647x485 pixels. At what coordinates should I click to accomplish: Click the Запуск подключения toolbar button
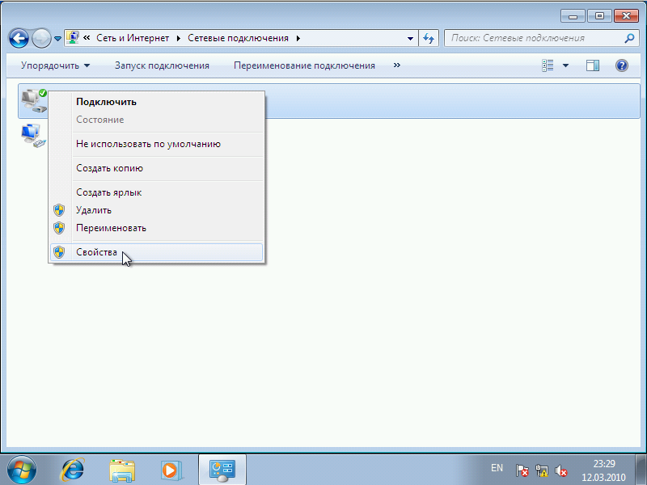tap(162, 65)
